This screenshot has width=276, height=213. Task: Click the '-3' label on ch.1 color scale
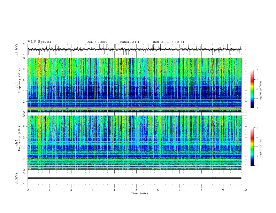coord(257,70)
